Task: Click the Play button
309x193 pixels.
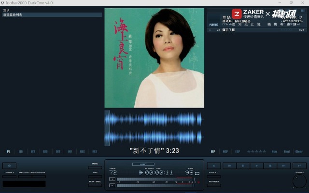Action: [x=256, y=165]
